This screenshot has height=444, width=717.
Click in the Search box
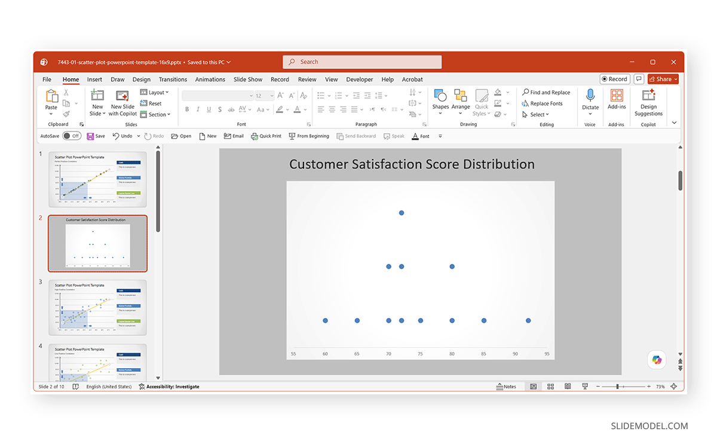pyautogui.click(x=362, y=62)
